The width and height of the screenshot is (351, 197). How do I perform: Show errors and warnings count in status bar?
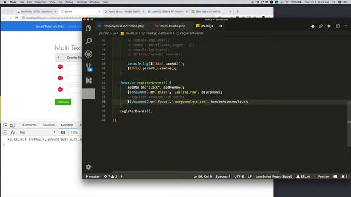111,176
